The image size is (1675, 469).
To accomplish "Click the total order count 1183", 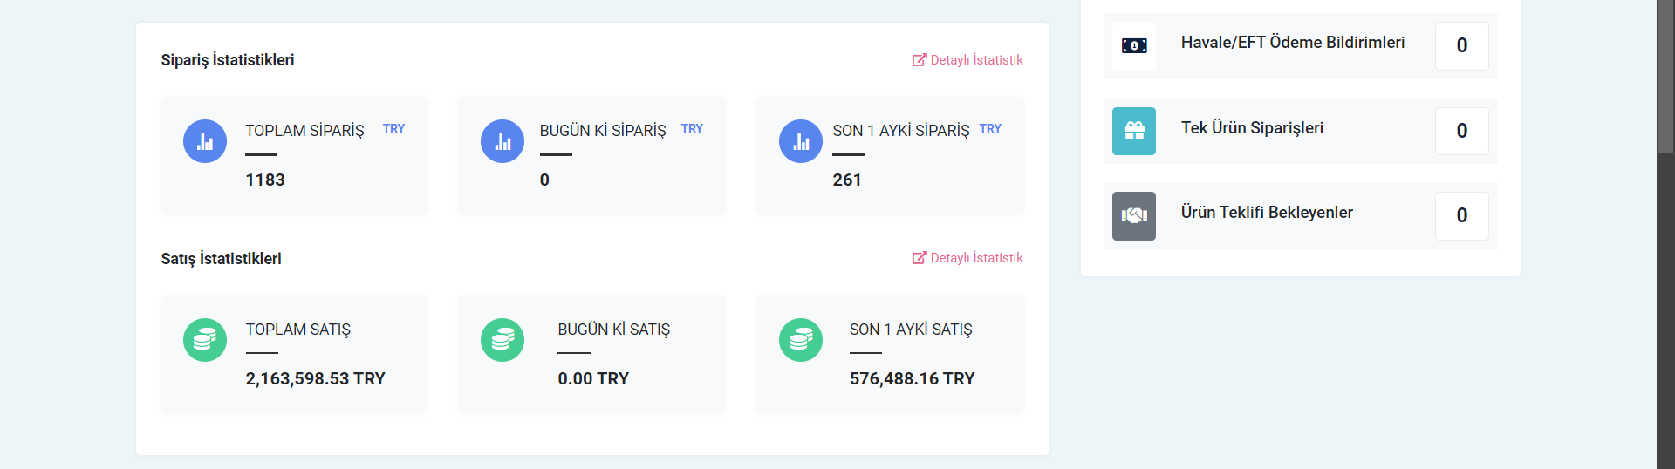I will click(265, 180).
